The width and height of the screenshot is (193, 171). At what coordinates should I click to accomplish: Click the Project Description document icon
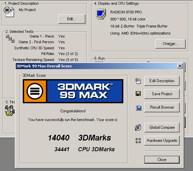click(9, 12)
